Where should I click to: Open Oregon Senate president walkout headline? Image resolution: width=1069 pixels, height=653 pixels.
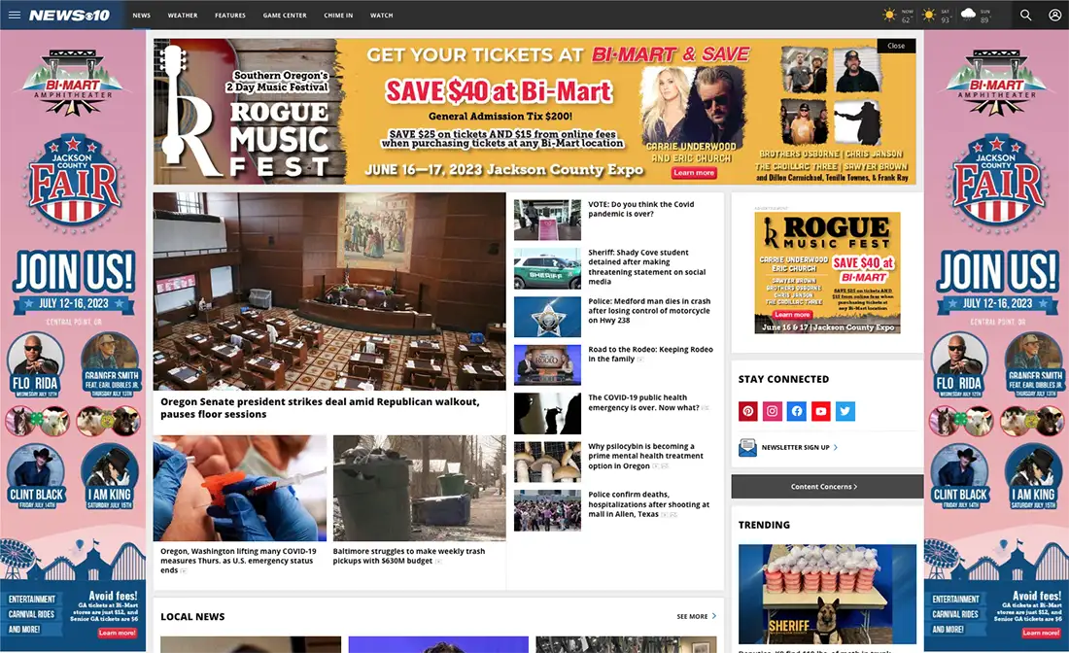tap(320, 407)
